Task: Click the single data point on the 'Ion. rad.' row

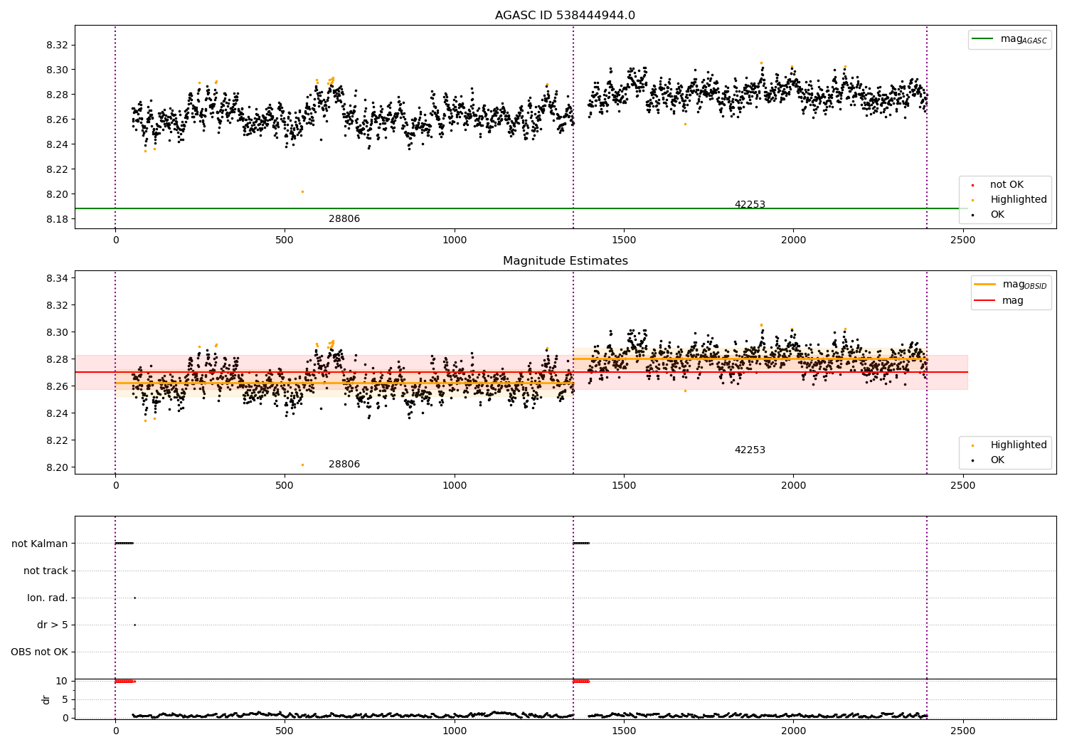Action: 134,598
